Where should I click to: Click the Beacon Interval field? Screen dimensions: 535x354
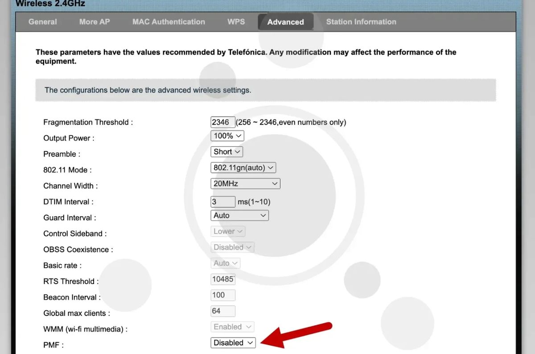pyautogui.click(x=222, y=295)
